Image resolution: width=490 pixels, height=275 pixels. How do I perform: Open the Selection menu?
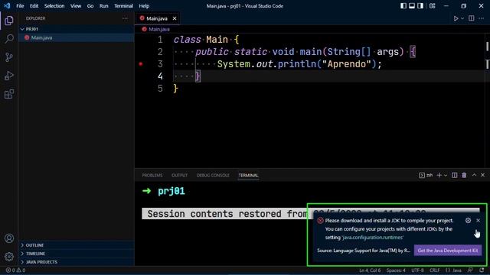(x=54, y=6)
